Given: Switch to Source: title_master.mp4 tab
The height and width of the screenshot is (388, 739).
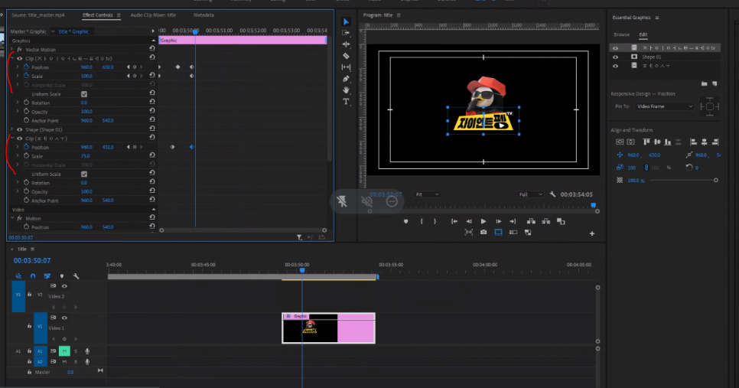Looking at the screenshot, I should click(x=38, y=15).
